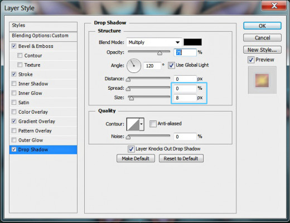Screen dimensions: 290x223
Task: Click Reset to Default button
Action: [181, 158]
